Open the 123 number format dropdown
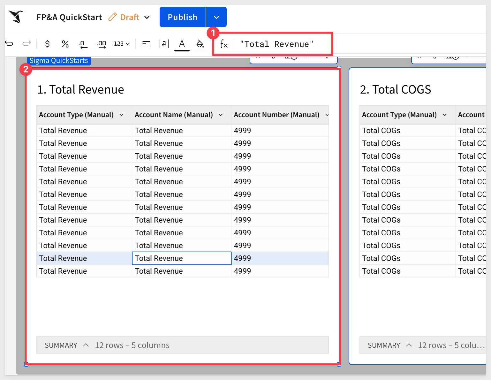 click(122, 44)
